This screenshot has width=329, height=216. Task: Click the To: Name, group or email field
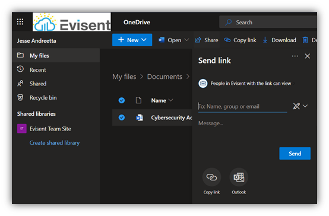point(242,107)
